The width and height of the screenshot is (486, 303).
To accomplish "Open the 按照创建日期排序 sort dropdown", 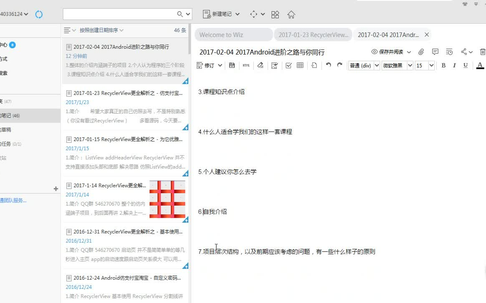I will point(98,30).
